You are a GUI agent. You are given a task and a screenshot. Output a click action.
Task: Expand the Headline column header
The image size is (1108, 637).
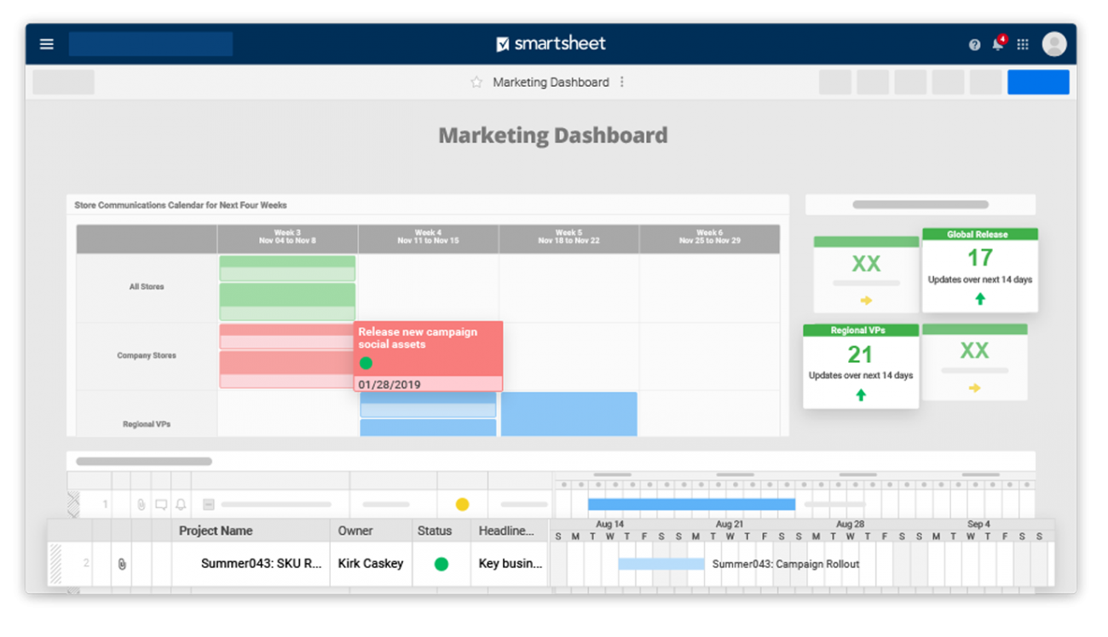(x=509, y=531)
